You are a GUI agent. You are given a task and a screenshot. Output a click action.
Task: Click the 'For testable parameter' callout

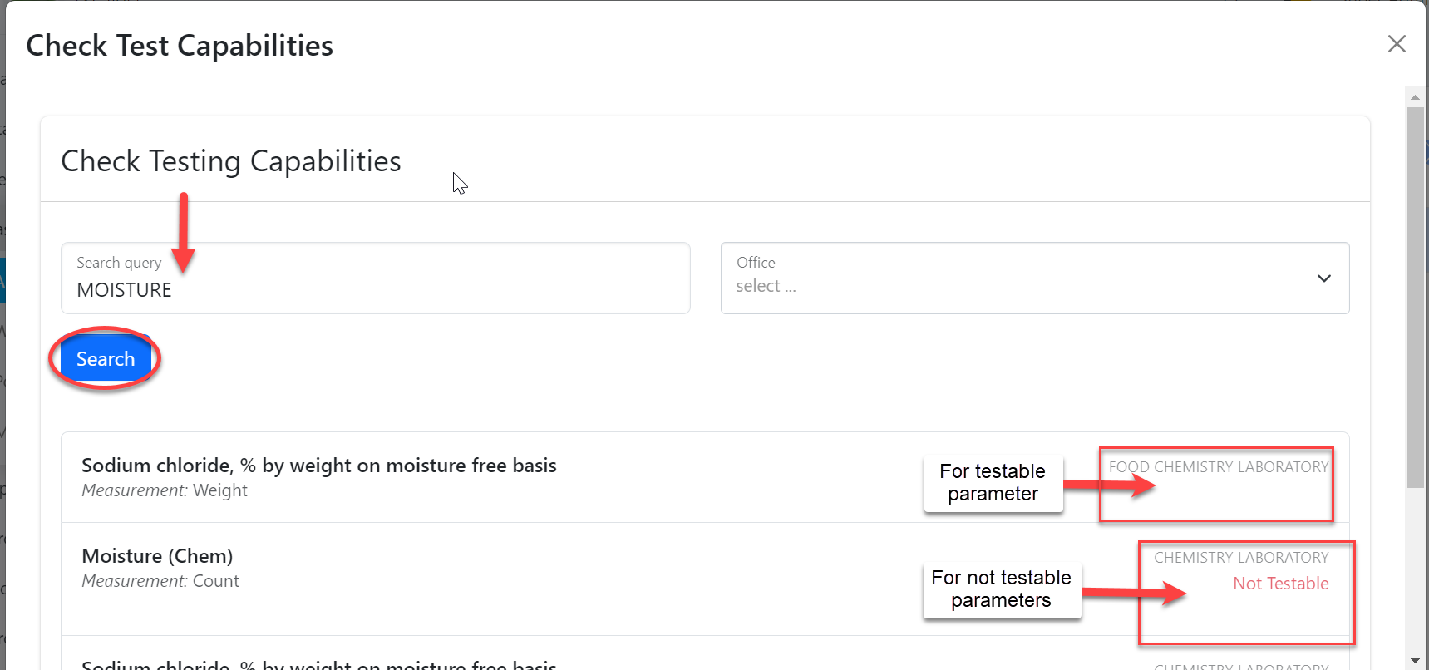(993, 483)
